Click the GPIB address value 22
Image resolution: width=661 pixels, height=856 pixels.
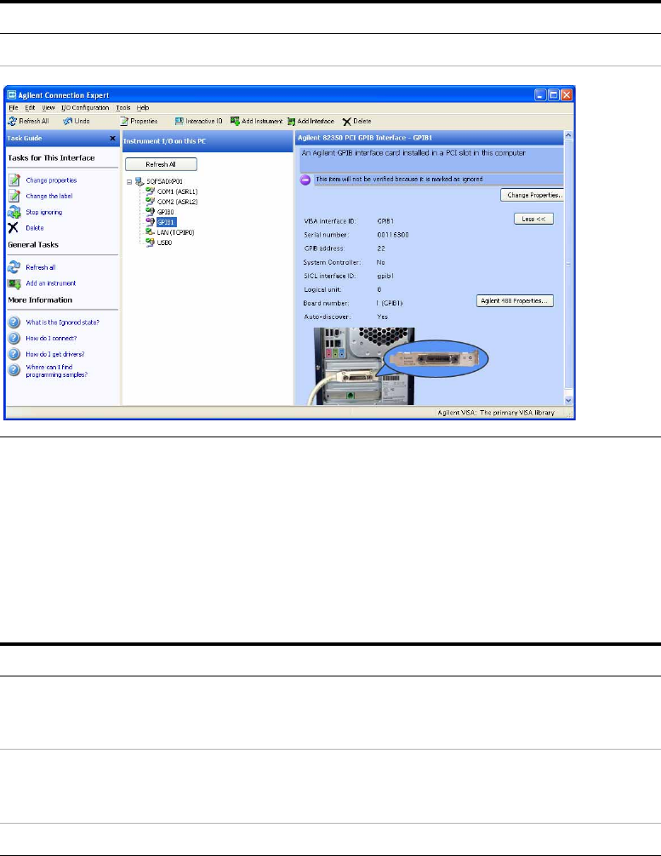[381, 248]
